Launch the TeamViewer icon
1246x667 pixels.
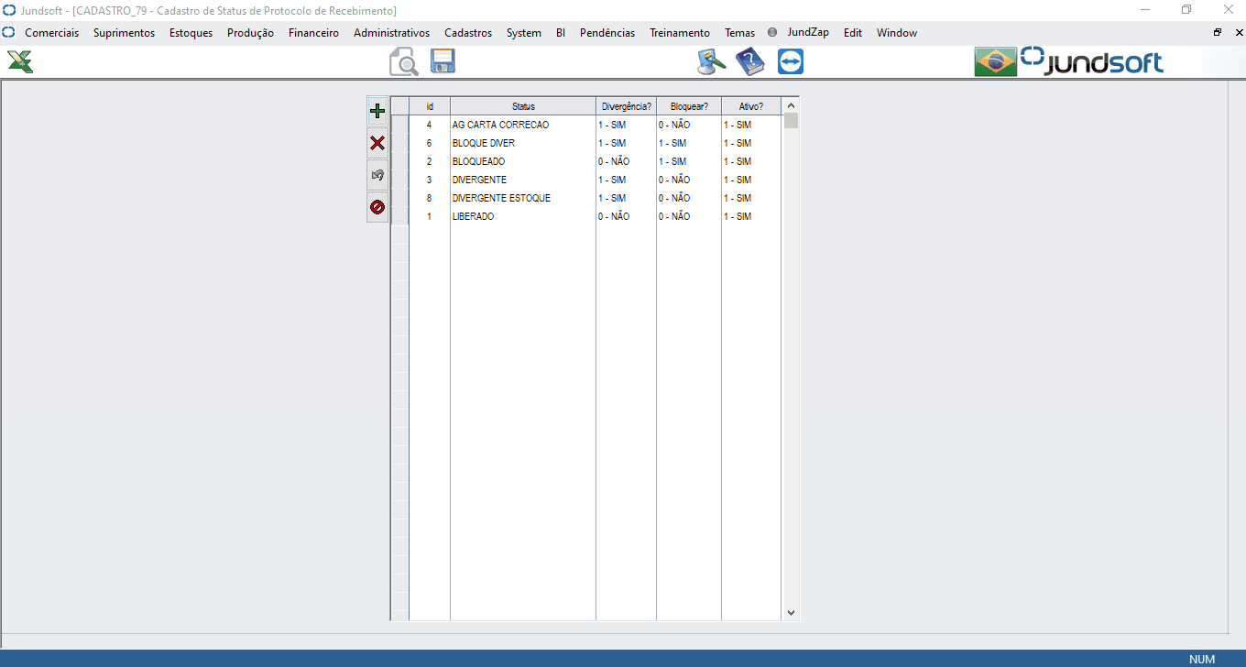click(x=791, y=61)
